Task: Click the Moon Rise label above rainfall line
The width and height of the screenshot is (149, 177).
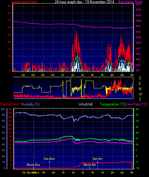Action: pyautogui.click(x=34, y=165)
